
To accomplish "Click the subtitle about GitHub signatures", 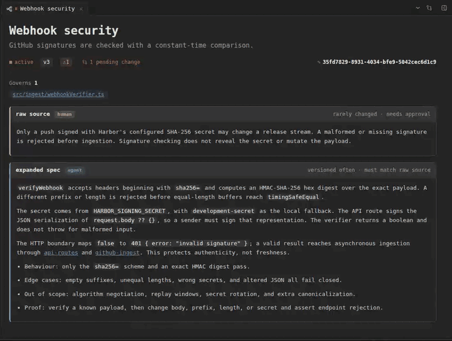I will point(131,45).
